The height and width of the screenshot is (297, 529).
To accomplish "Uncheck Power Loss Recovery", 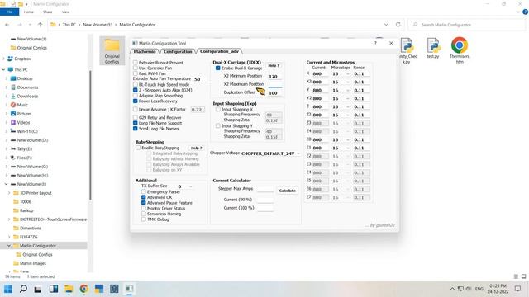I will click(136, 101).
